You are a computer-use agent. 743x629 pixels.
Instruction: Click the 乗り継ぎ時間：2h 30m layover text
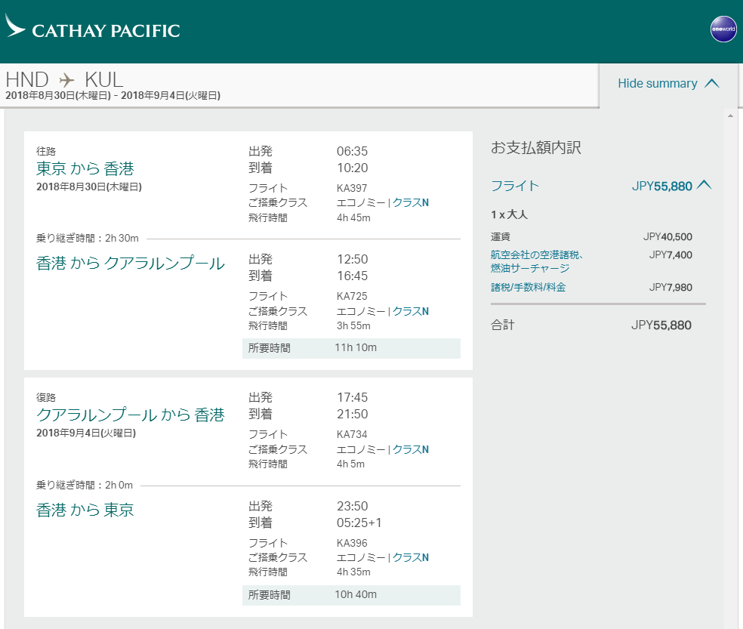pyautogui.click(x=88, y=238)
